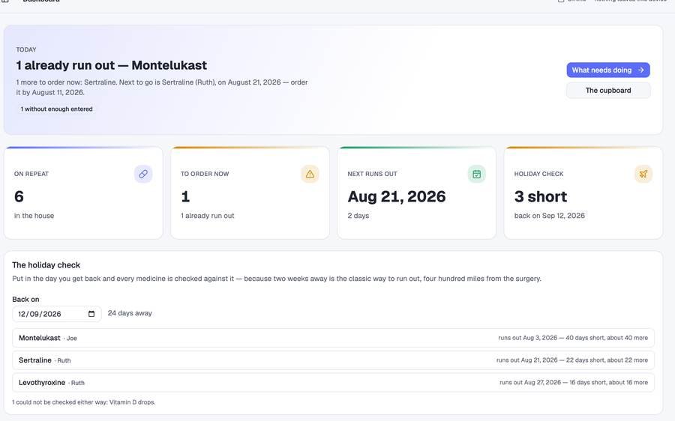Click the Vitamin D drops could-not-be-checked note
Screen dimensions: 675x421
click(x=83, y=402)
